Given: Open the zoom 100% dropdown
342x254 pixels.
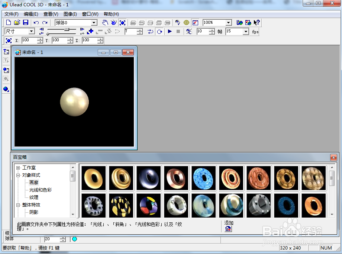Looking at the screenshot, I should (x=228, y=22).
